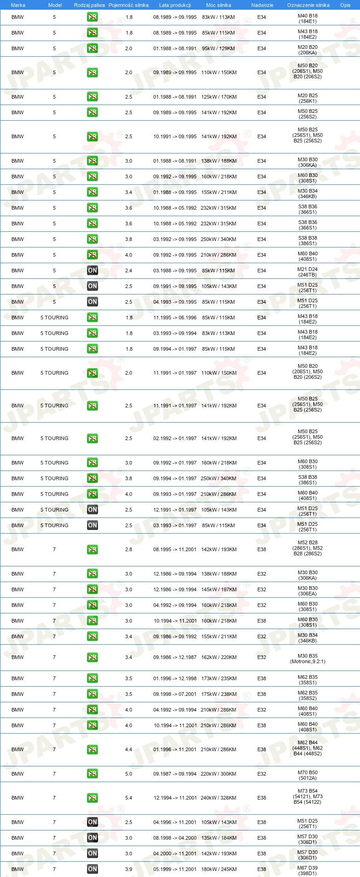Select the engine capacity value 5.4
360x877 pixels.
[x=129, y=798]
